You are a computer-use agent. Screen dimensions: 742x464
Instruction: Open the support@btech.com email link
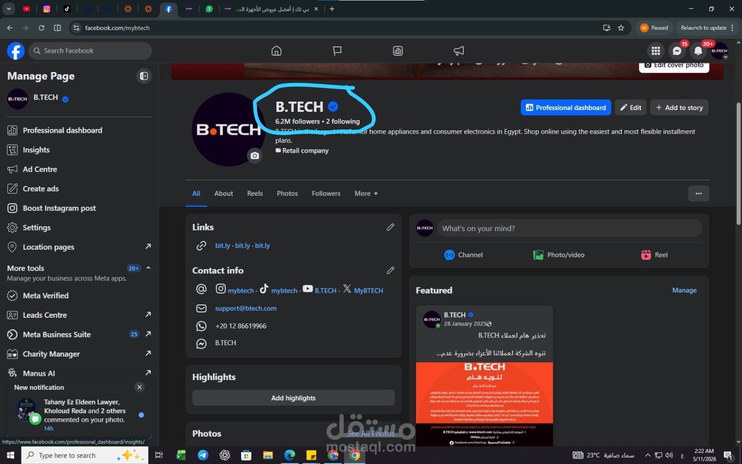click(246, 308)
